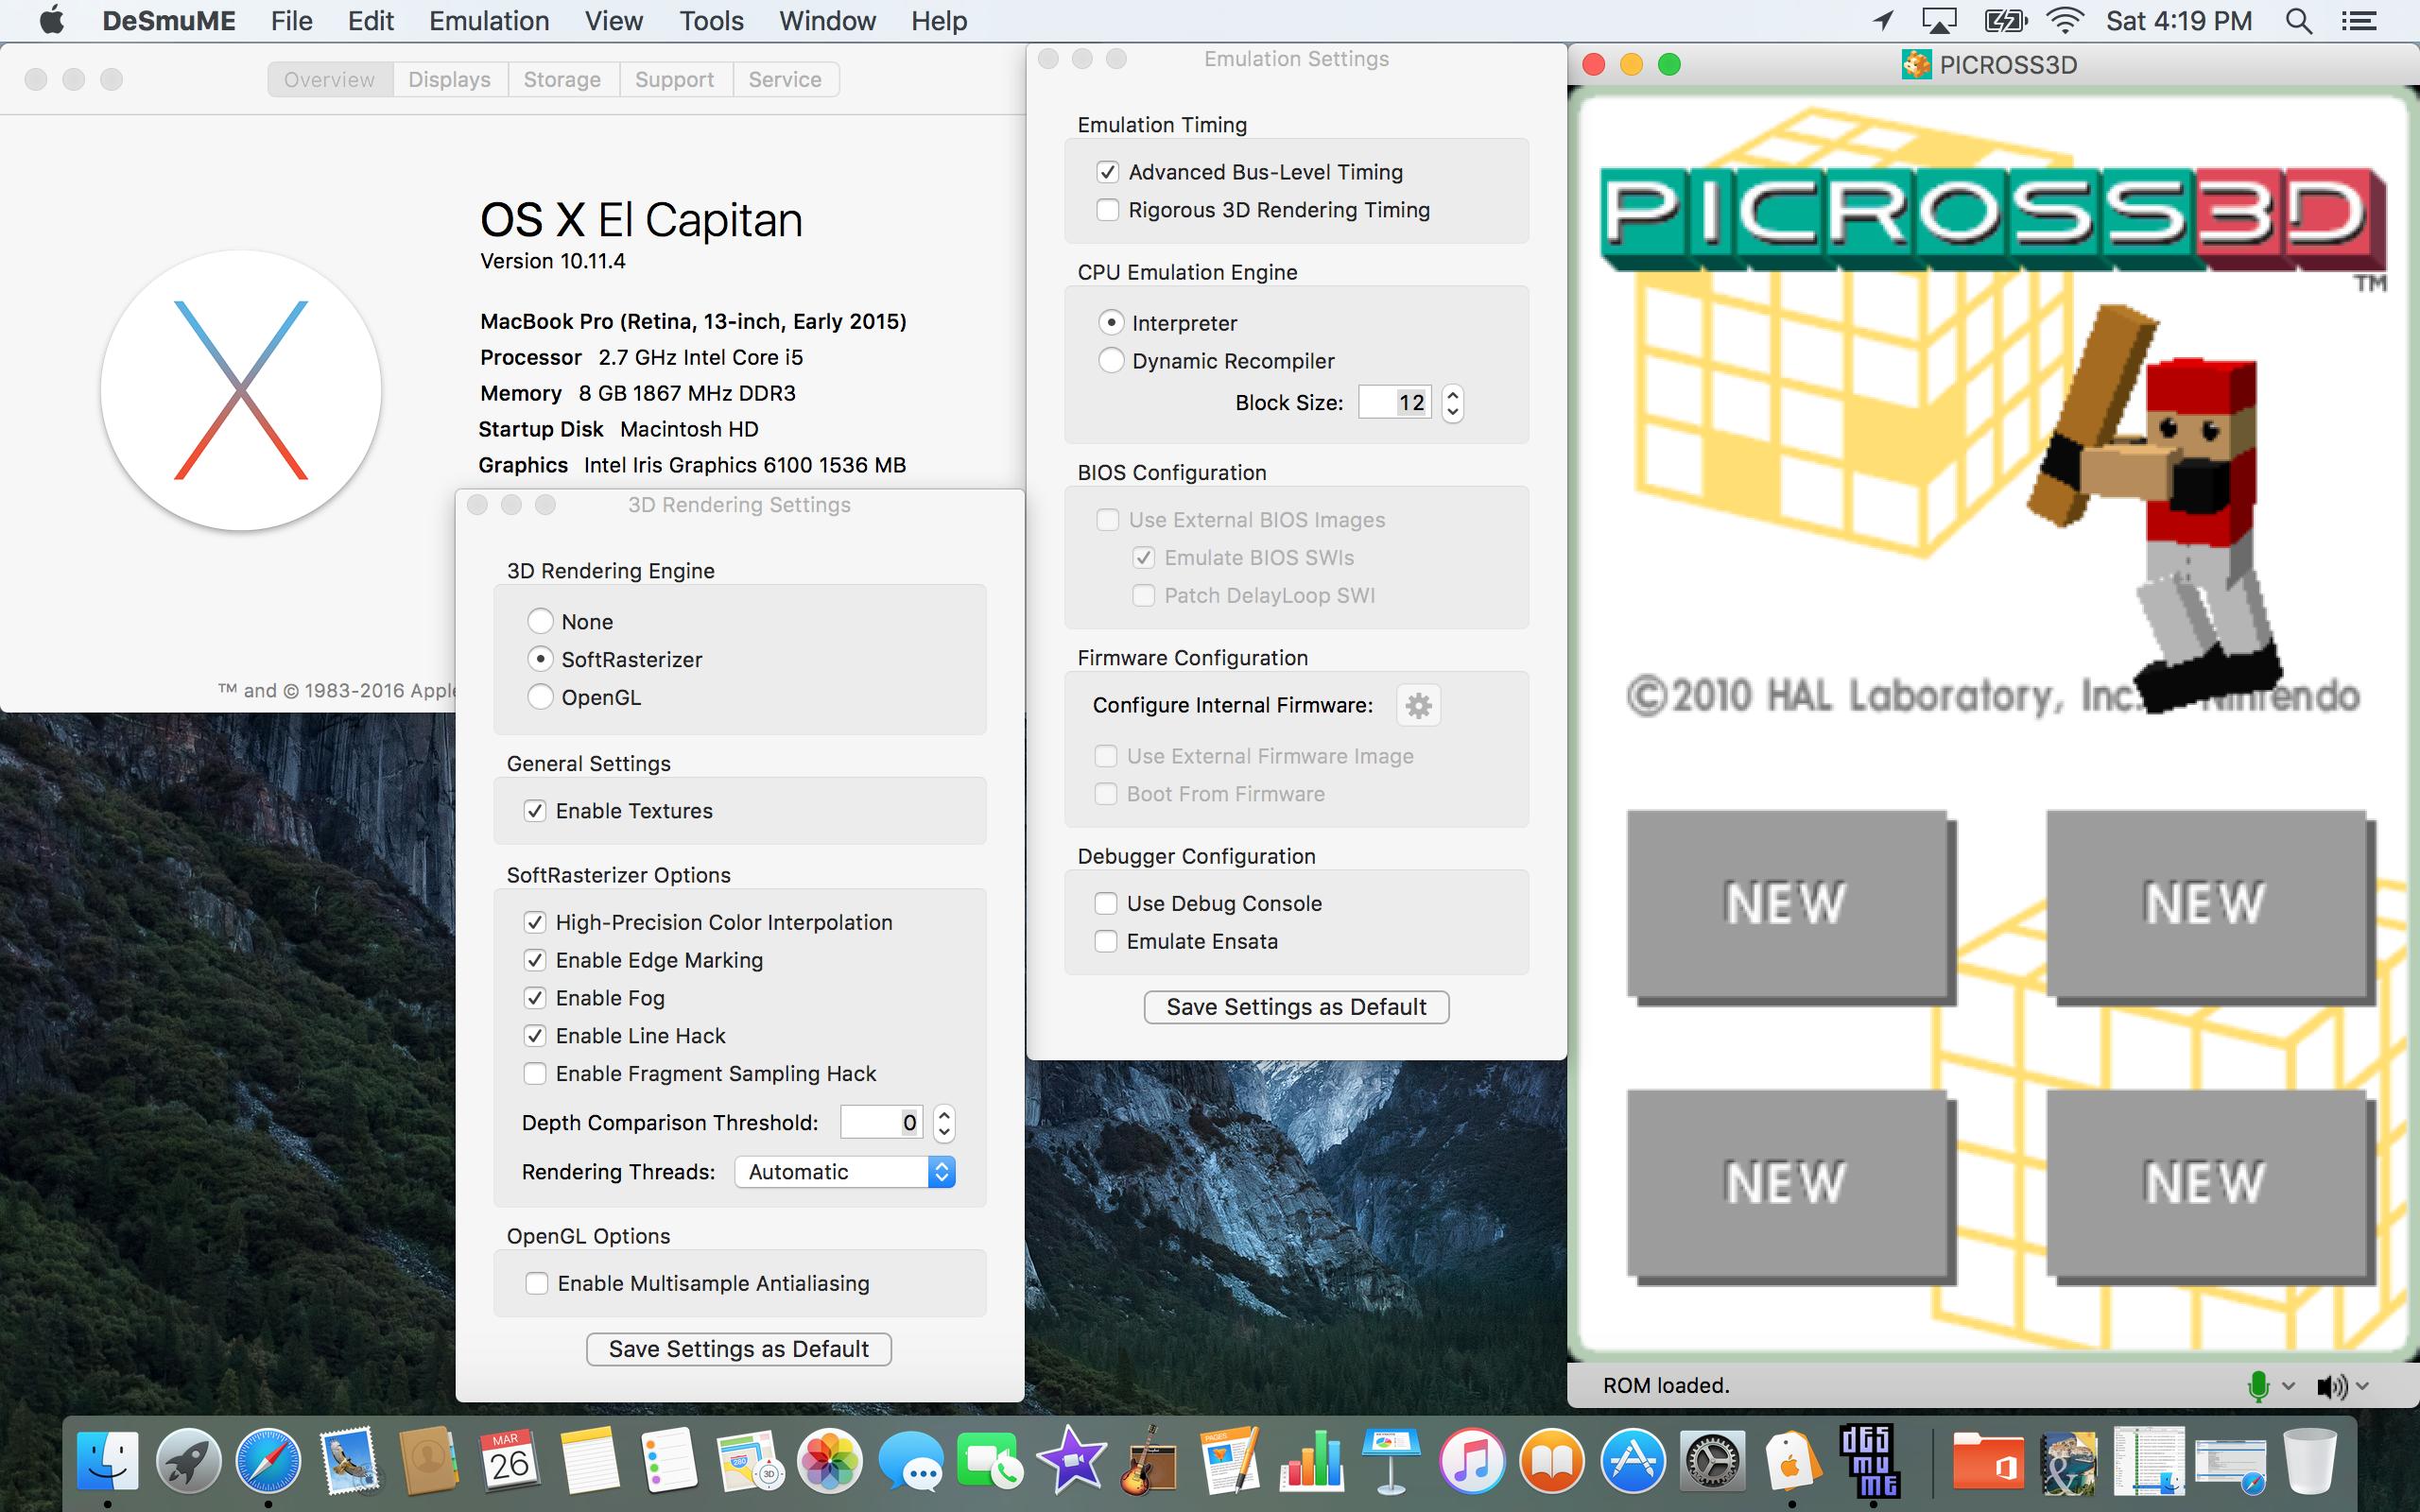Image resolution: width=2420 pixels, height=1512 pixels.
Task: Select Dynamic Recompiler CPU engine
Action: [1110, 359]
